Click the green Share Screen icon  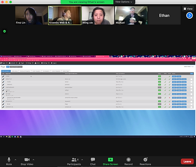pos(110,160)
